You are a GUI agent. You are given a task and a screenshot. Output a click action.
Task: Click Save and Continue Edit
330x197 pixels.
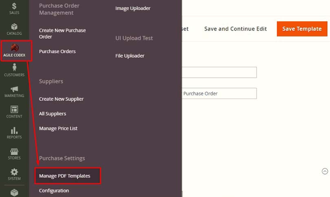(235, 29)
